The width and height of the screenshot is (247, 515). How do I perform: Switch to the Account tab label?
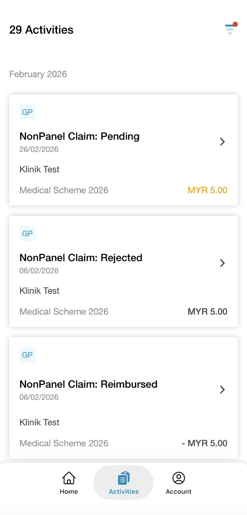[x=179, y=491]
